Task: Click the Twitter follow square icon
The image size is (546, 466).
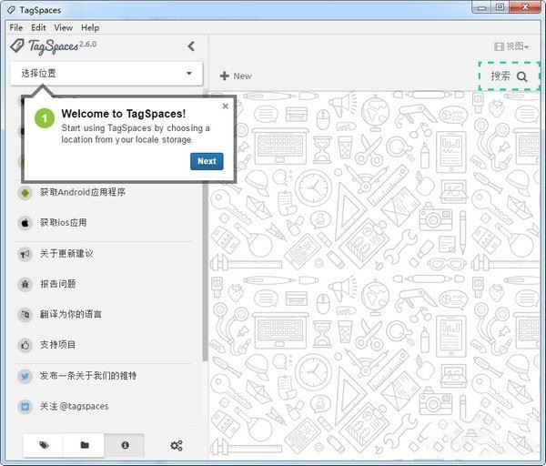Action: [25, 407]
